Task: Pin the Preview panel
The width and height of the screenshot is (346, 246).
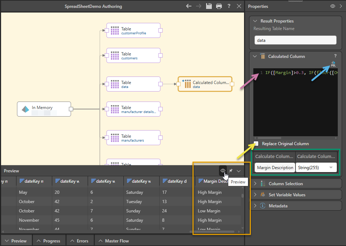Action: 231,171
